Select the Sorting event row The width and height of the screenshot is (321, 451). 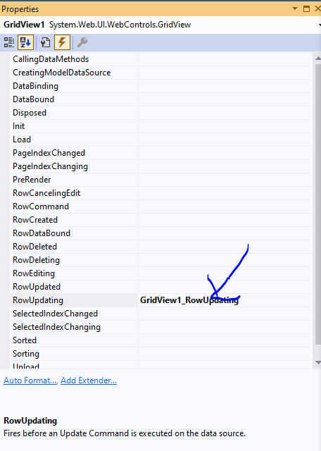point(161,354)
